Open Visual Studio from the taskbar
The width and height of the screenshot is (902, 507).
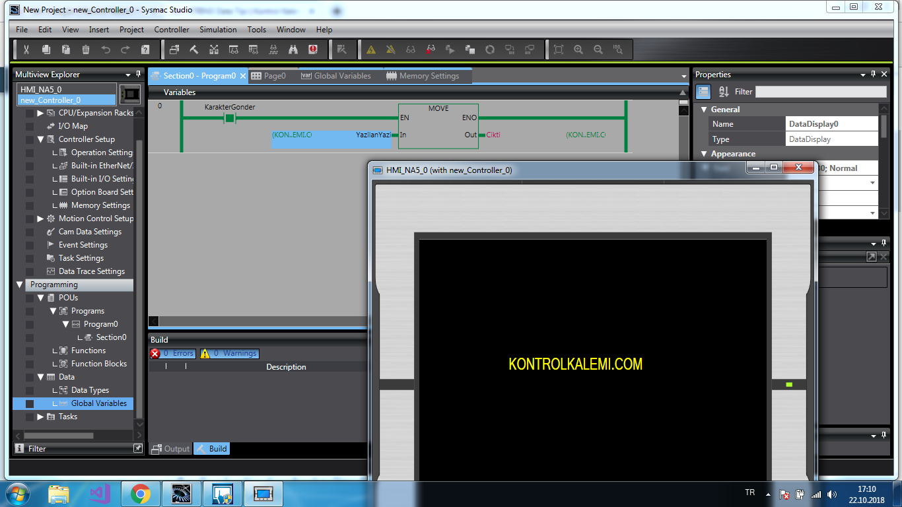[x=99, y=494]
